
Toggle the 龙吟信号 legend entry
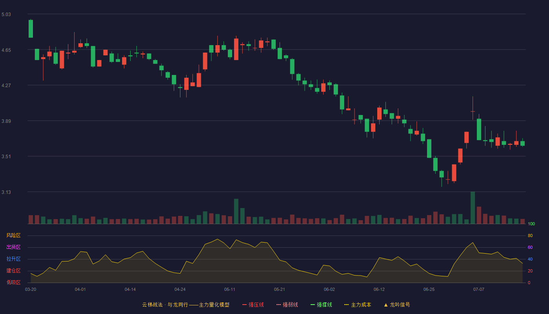pos(397,305)
